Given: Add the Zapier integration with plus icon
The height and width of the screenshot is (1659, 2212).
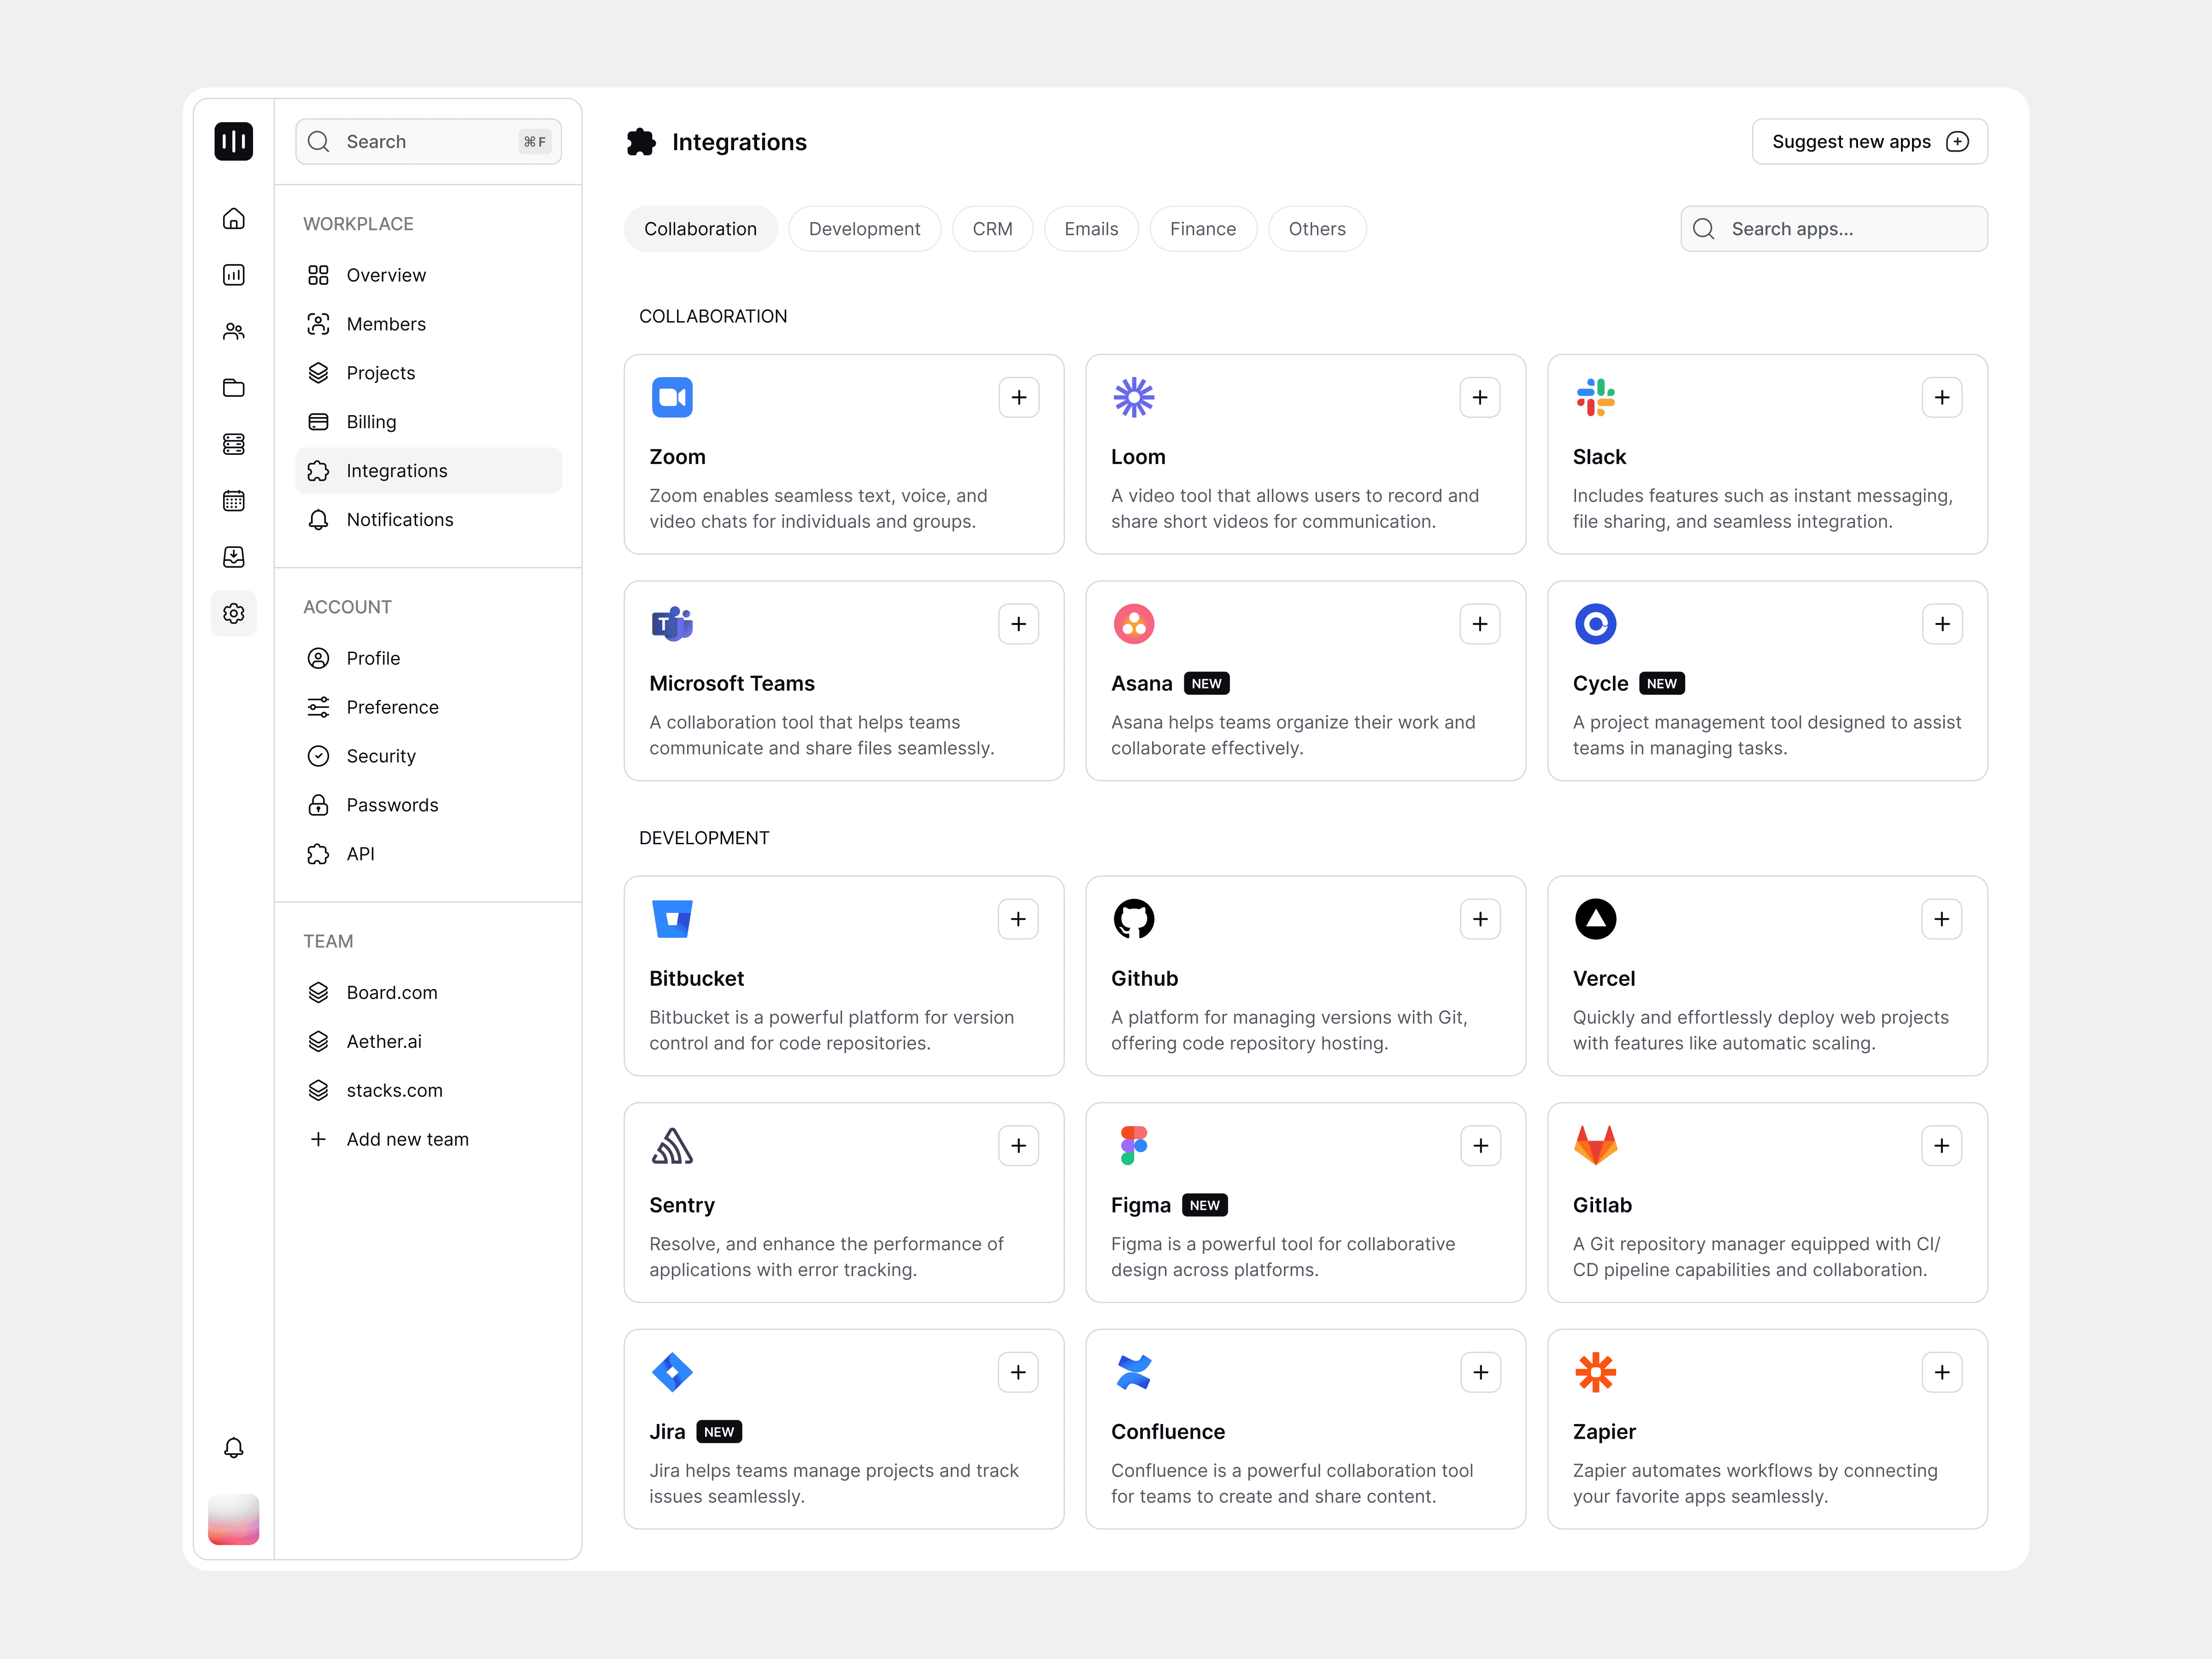Looking at the screenshot, I should pyautogui.click(x=1941, y=1372).
